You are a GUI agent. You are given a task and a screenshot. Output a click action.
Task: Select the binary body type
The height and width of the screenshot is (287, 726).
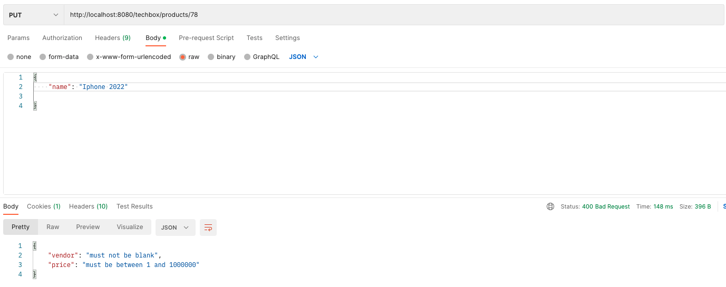tap(221, 57)
